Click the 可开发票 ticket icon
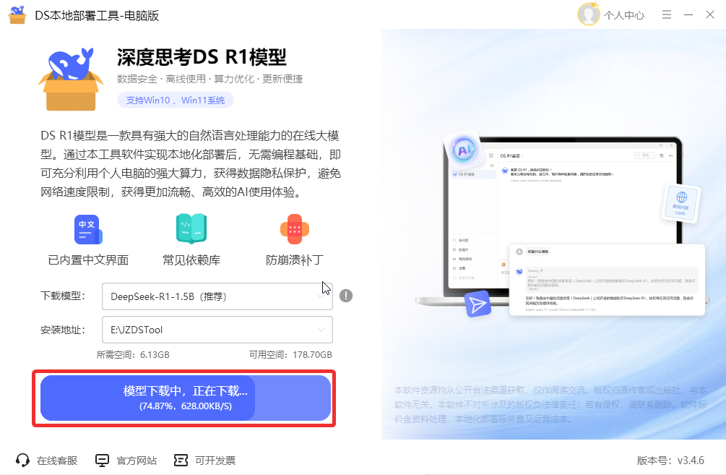 [x=181, y=460]
